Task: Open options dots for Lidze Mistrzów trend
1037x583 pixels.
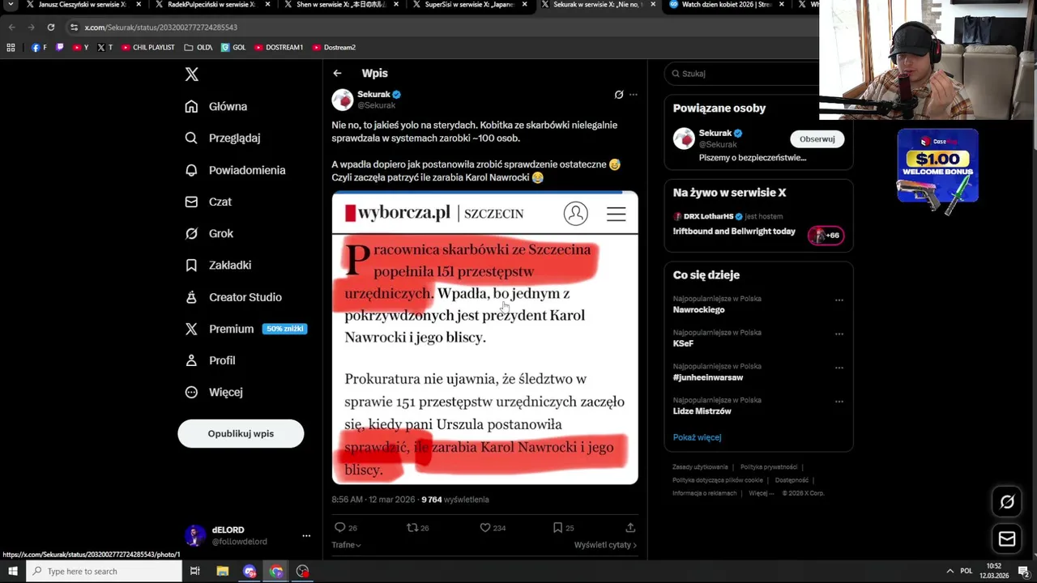Action: pyautogui.click(x=839, y=402)
